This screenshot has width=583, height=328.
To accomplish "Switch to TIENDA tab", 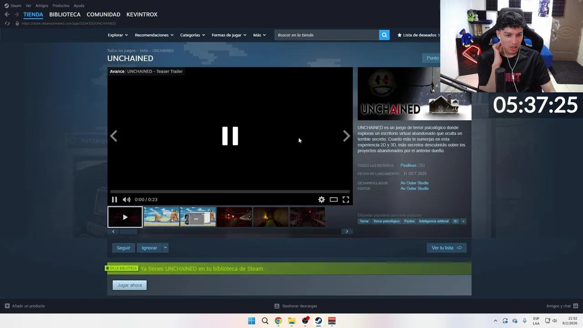I will pyautogui.click(x=33, y=15).
